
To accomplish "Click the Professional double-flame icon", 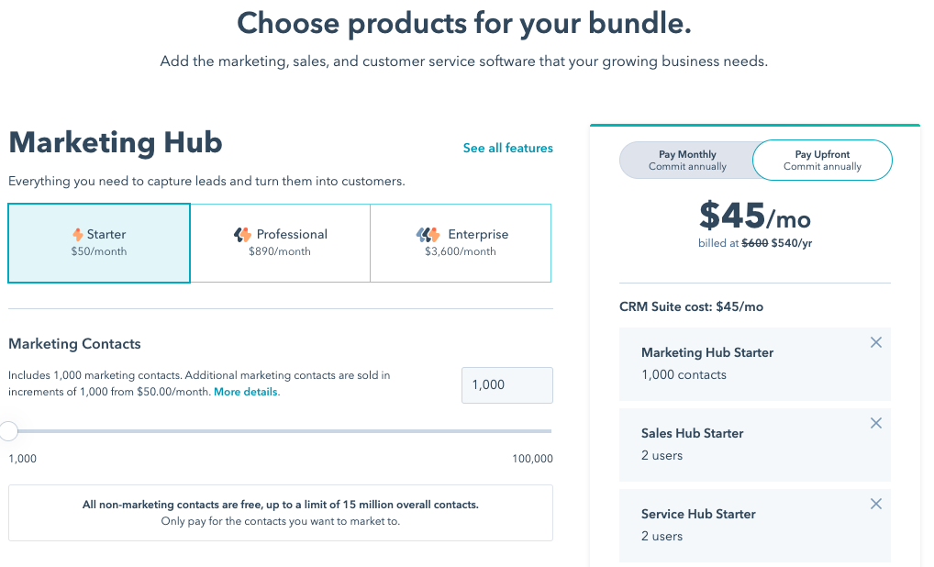I will (x=244, y=234).
